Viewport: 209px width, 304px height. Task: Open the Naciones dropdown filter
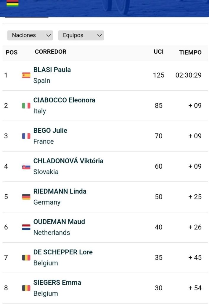pos(30,35)
